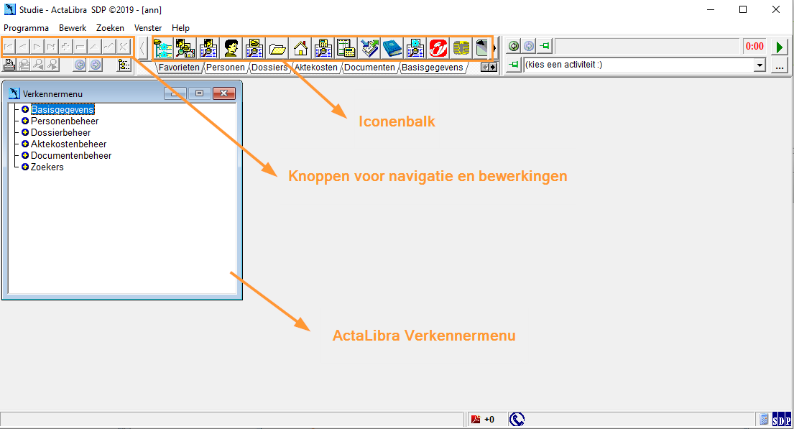Image resolution: width=794 pixels, height=429 pixels.
Task: Click the minus delete record button
Action: pyautogui.click(x=80, y=47)
